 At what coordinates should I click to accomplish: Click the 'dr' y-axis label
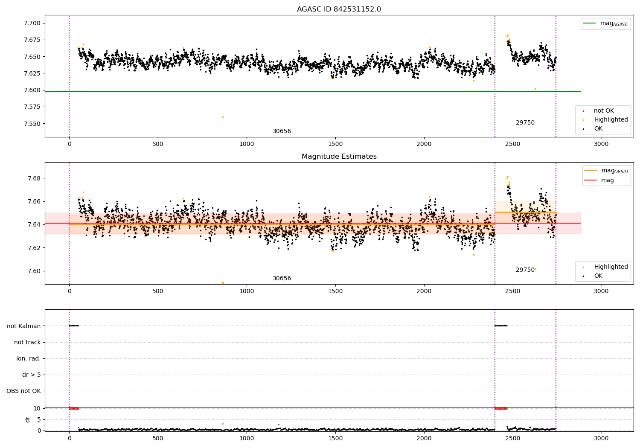coord(28,419)
